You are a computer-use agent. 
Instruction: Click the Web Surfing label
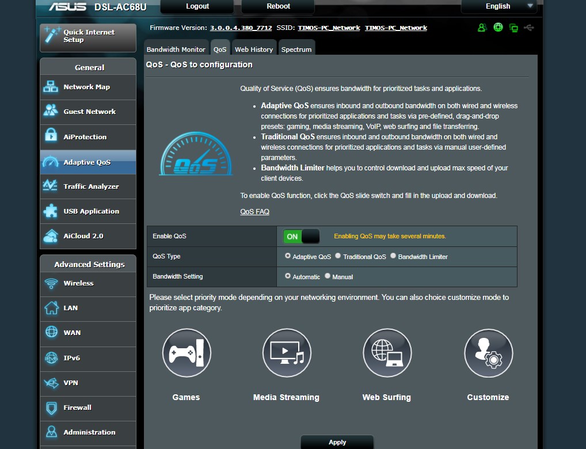386,397
